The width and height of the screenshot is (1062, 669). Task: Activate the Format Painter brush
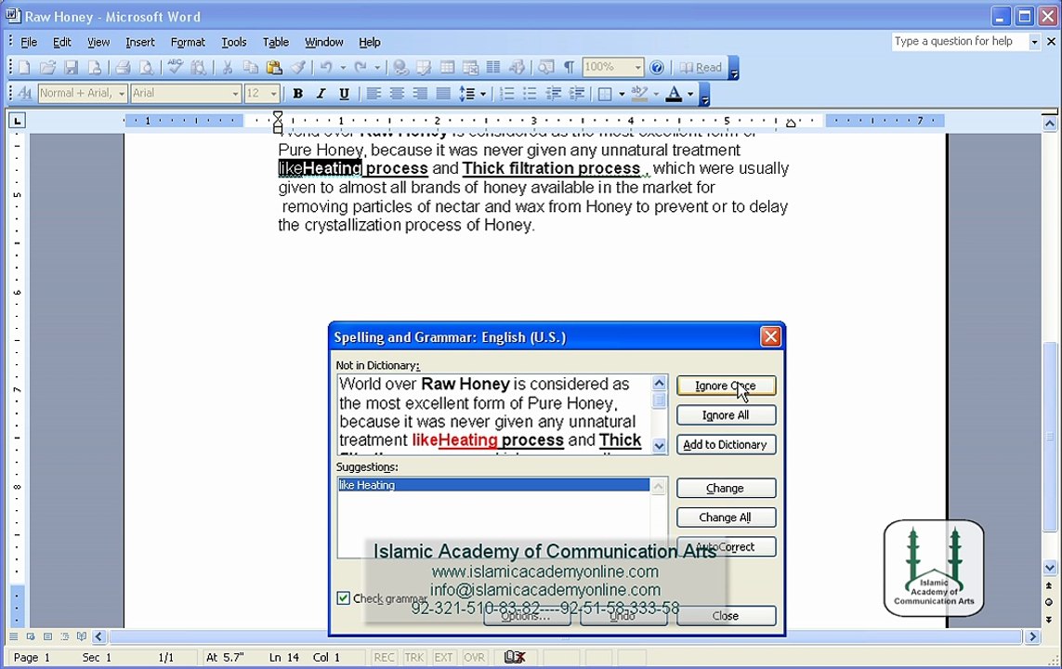tap(298, 67)
